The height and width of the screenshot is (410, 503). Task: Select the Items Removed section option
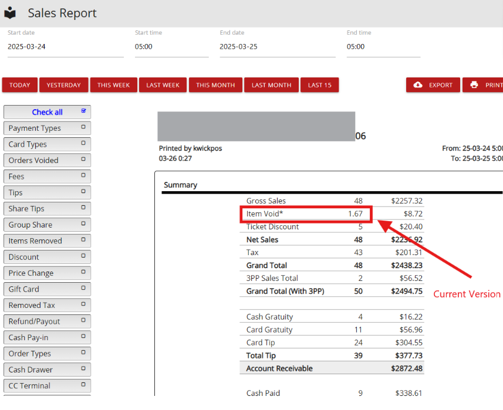tap(47, 240)
